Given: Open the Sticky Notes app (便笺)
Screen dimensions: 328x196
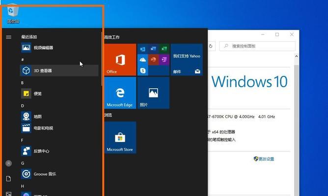Looking at the screenshot, I should point(59,94).
